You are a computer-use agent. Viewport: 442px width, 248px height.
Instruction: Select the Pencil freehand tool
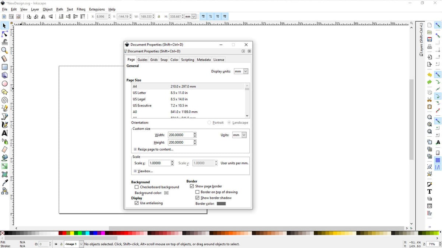[4, 108]
